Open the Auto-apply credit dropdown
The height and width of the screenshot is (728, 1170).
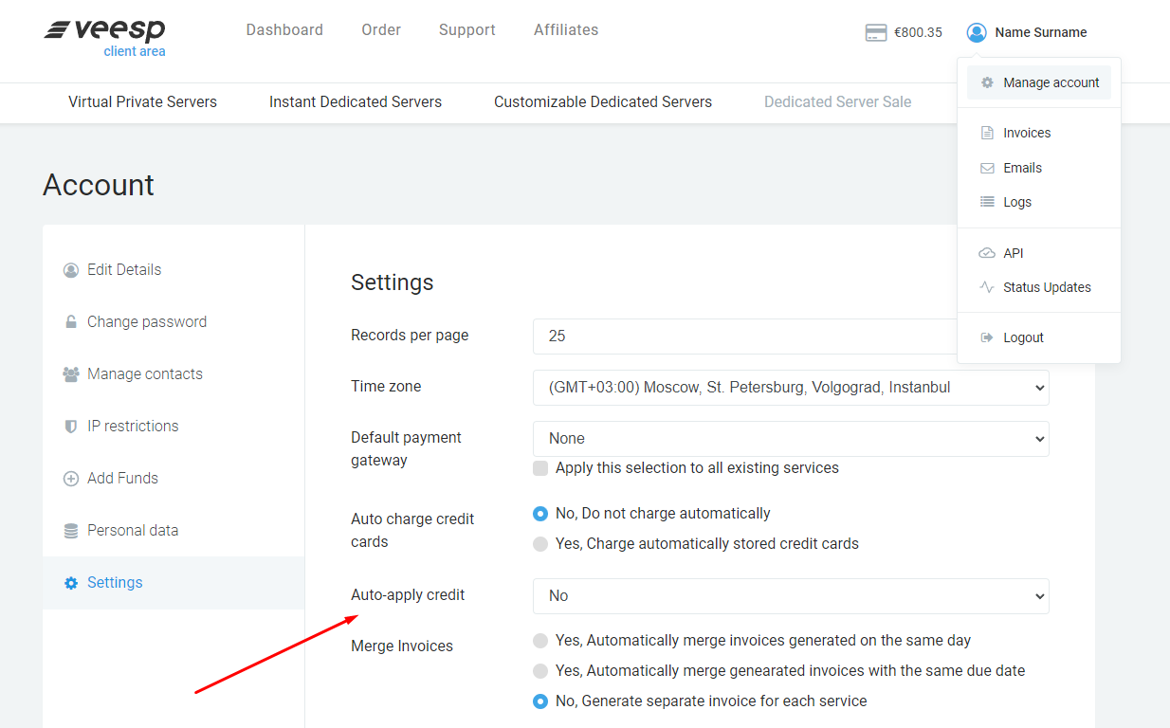click(x=791, y=596)
